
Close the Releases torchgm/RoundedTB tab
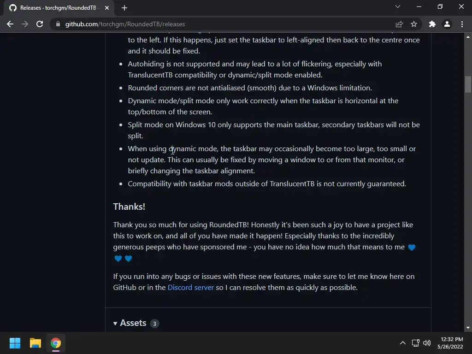(107, 8)
